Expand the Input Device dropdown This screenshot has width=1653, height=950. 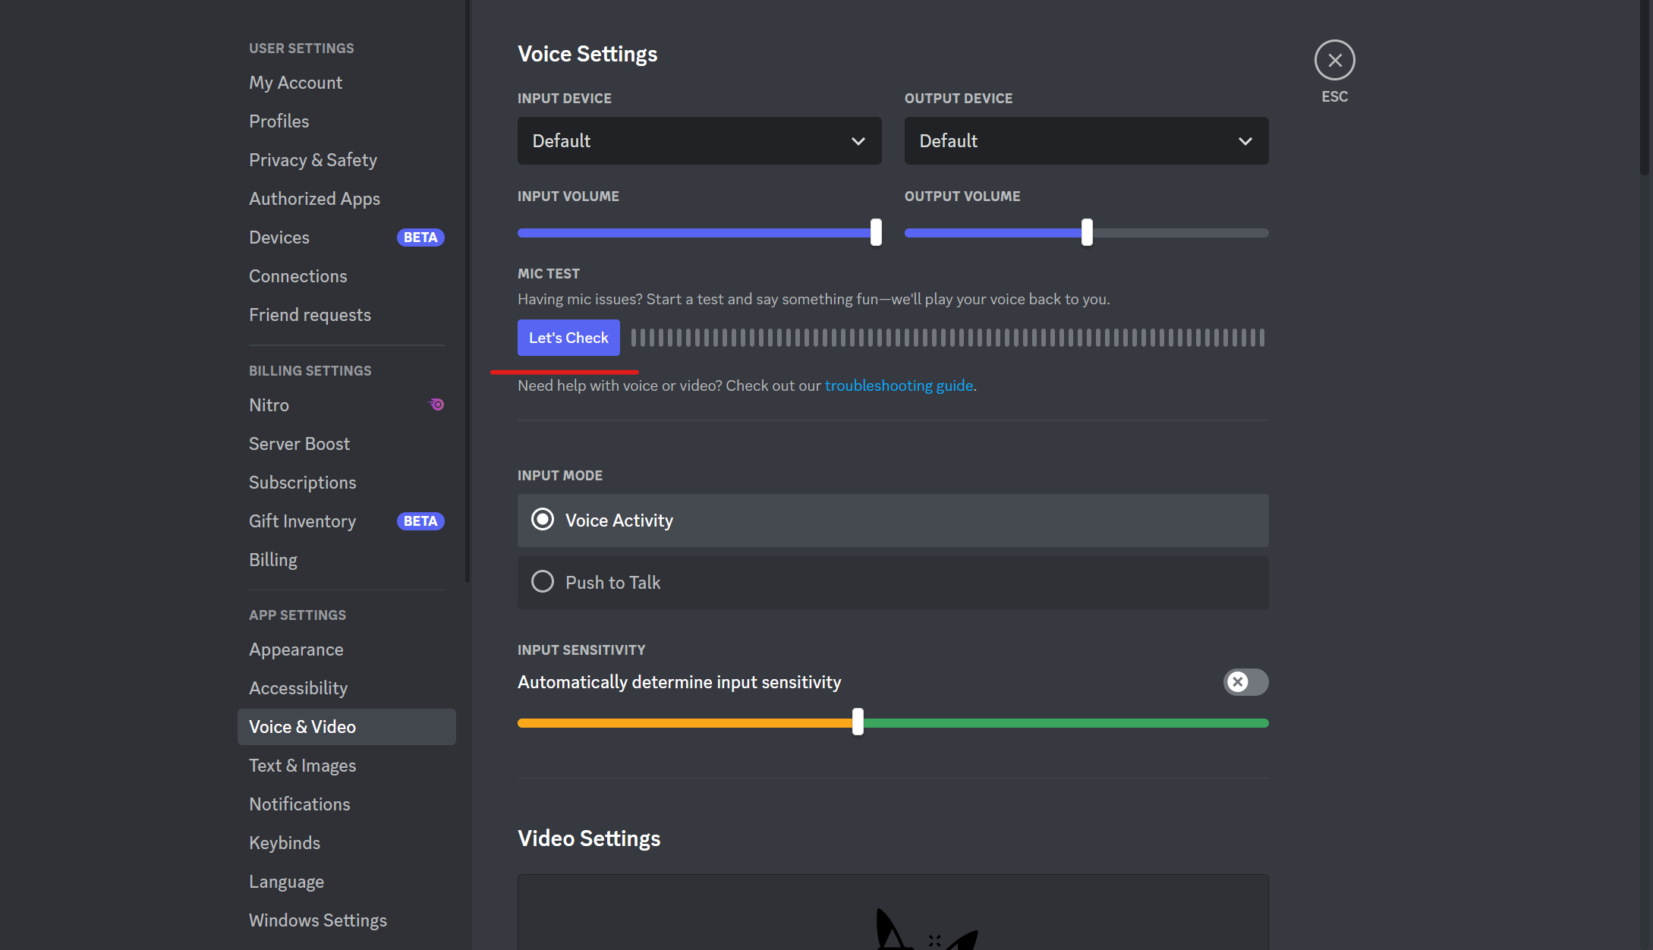tap(698, 140)
